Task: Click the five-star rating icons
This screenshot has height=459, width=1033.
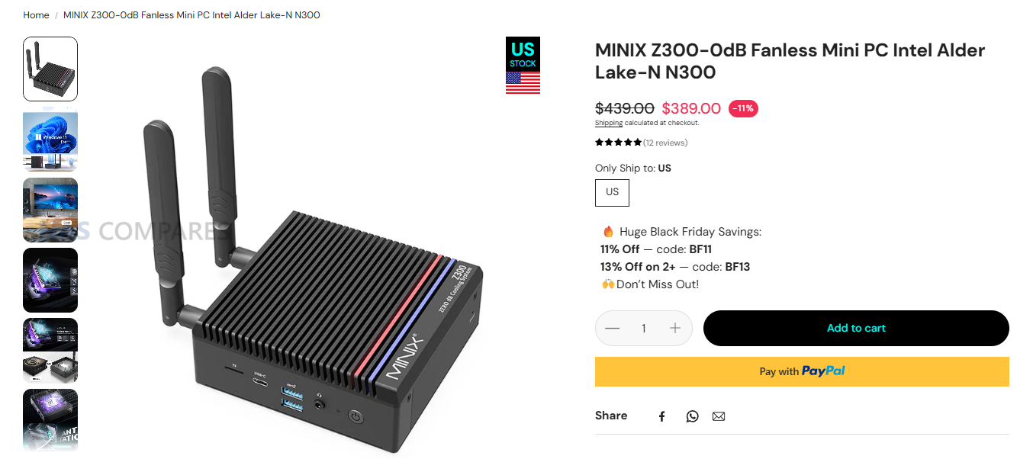Action: click(618, 143)
